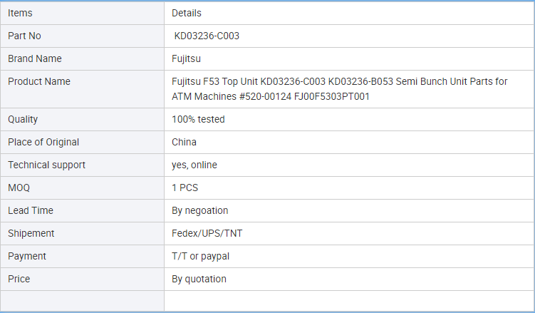Select the "By negoation" value

pyautogui.click(x=200, y=210)
